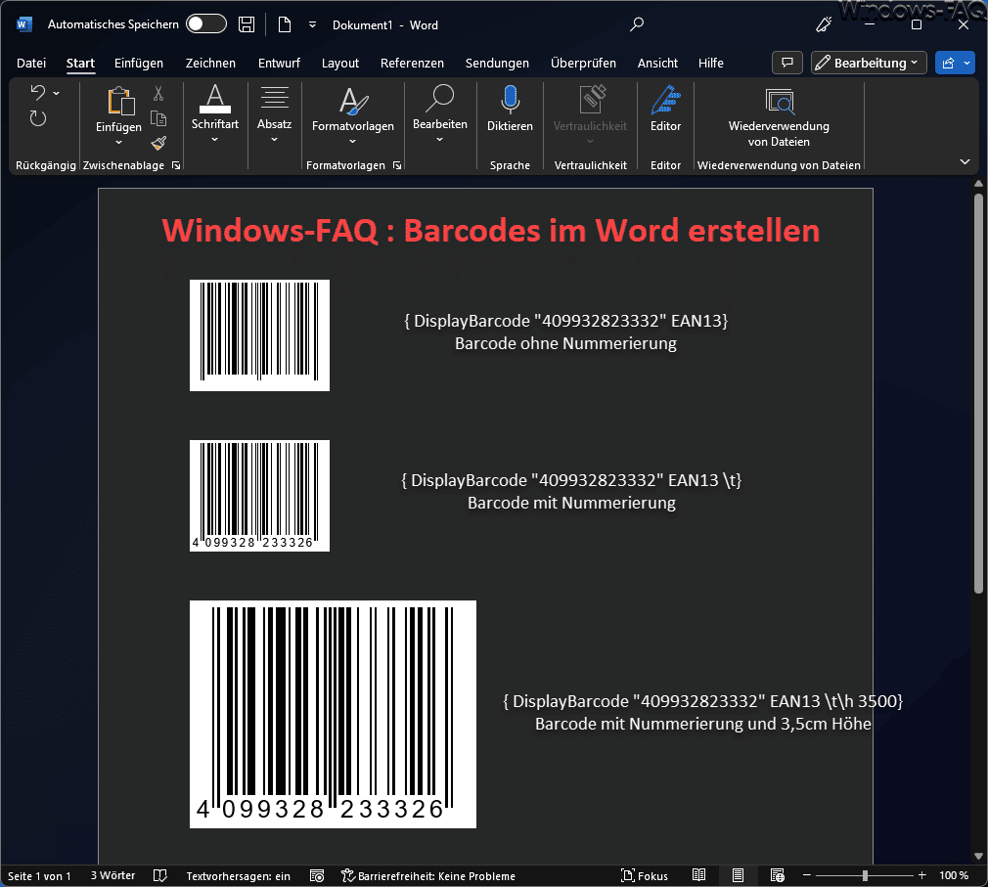Open the Quick Access Toolbar customize dropdown
The height and width of the screenshot is (887, 988).
point(312,25)
